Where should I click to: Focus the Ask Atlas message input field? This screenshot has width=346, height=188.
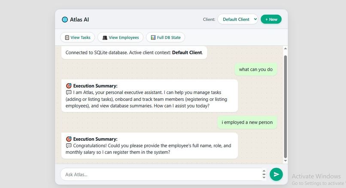click(161, 174)
